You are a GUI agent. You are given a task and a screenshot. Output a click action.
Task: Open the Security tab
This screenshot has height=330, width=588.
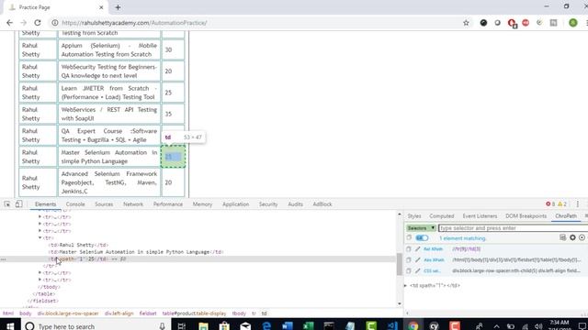tap(268, 204)
